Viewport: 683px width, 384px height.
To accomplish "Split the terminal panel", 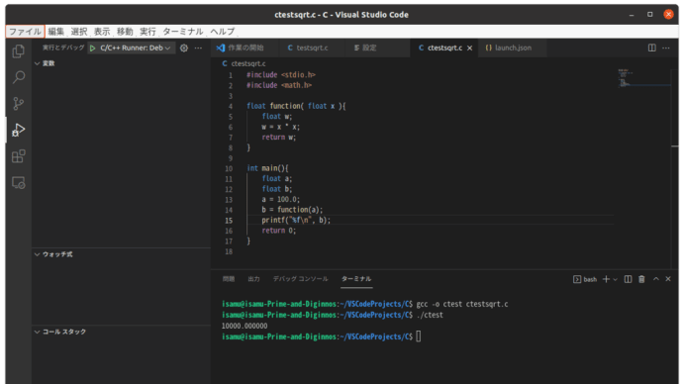I will (628, 279).
